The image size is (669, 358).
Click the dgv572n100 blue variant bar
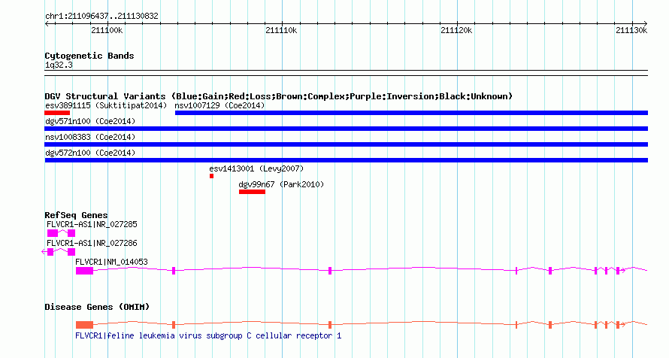[x=346, y=160]
